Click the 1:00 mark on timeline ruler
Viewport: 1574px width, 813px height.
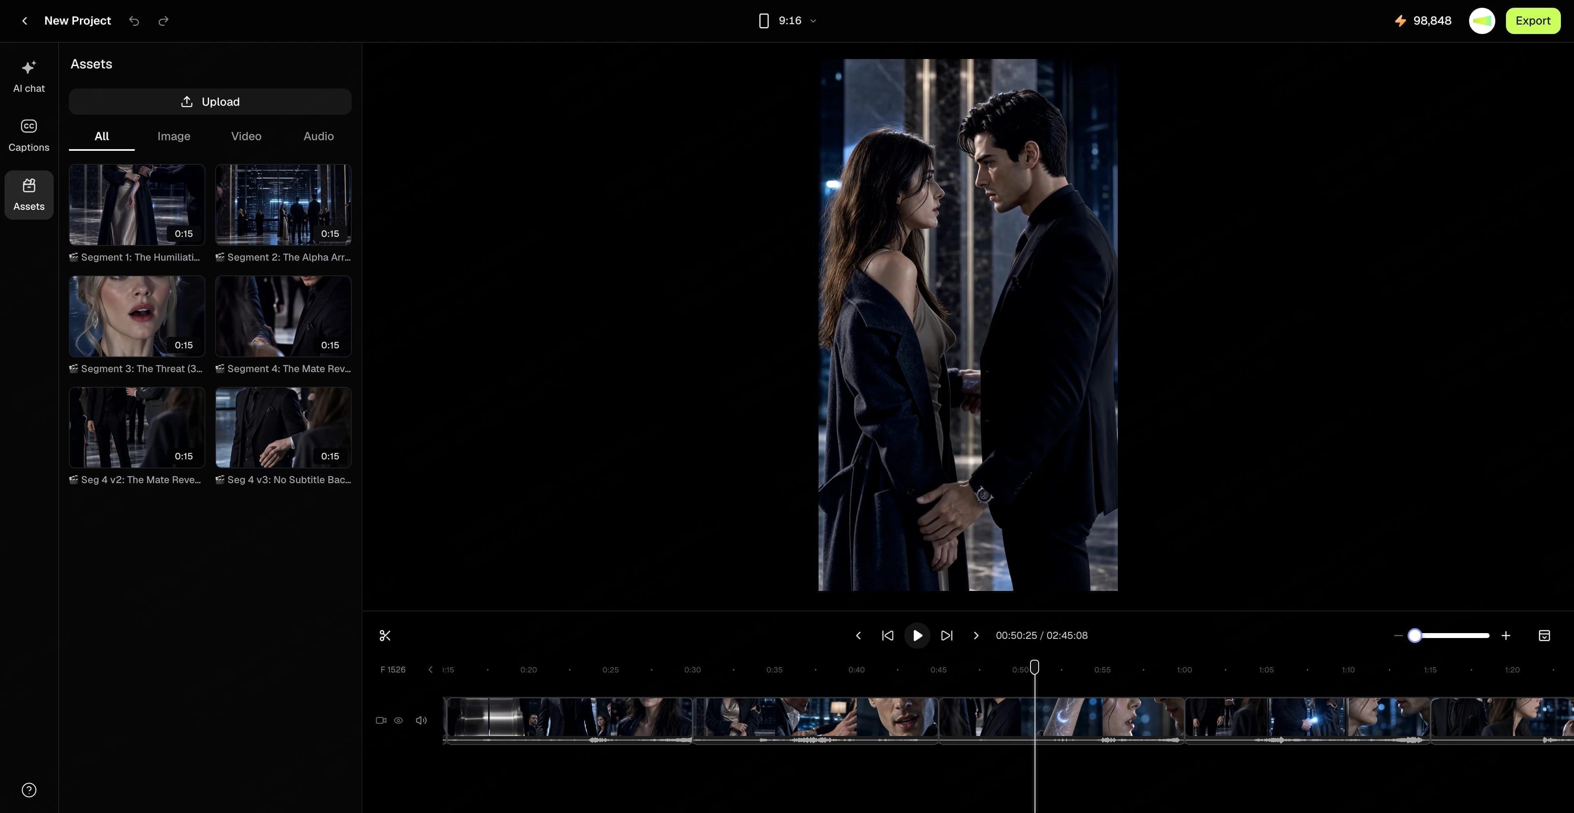[x=1184, y=670]
